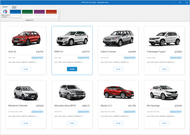
Task: Click the 3.5L V6 7A trim text
Action: pos(58,112)
